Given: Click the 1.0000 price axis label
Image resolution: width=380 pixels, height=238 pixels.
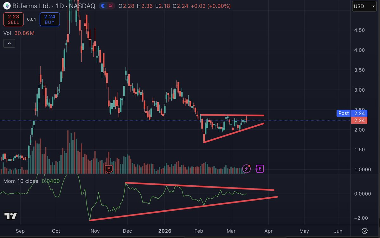Looking at the screenshot, I should click(x=363, y=169).
